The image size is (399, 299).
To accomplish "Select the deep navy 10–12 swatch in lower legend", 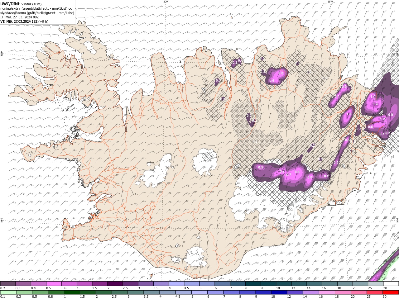I will 279,292.
